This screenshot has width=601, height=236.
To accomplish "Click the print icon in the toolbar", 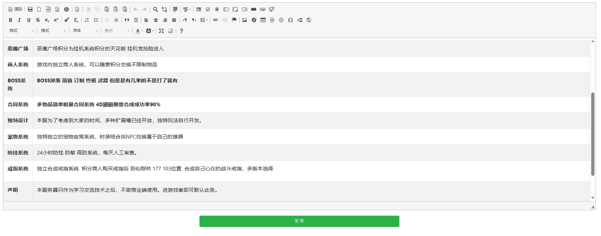I will (x=66, y=9).
